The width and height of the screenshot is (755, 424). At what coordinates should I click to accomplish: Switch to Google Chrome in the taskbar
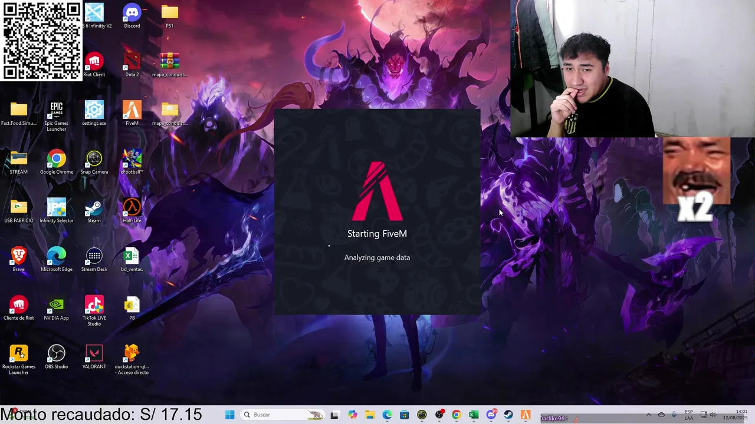click(456, 415)
